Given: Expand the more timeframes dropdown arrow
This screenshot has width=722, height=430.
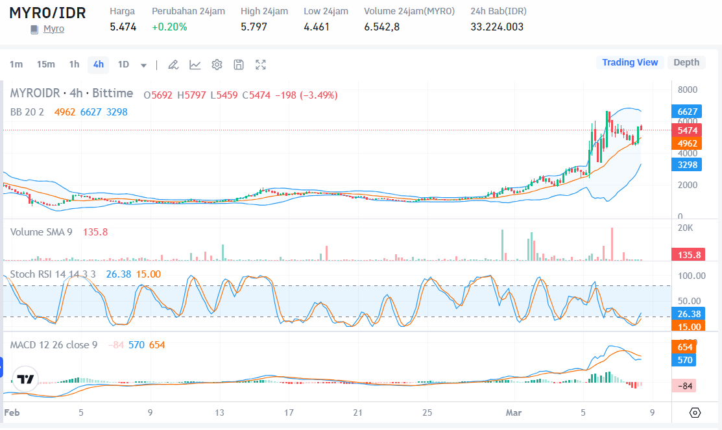Looking at the screenshot, I should coord(143,66).
